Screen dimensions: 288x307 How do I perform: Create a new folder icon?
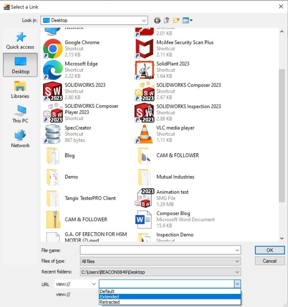click(x=176, y=20)
